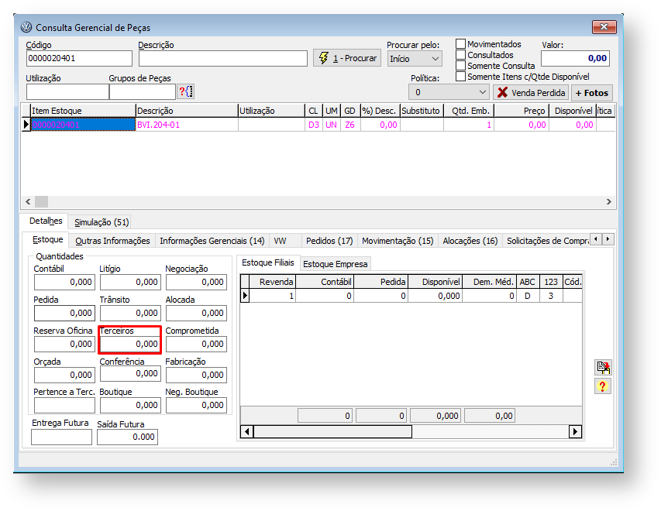
Task: Click the Reserva Oficina quantity field
Action: (x=64, y=344)
